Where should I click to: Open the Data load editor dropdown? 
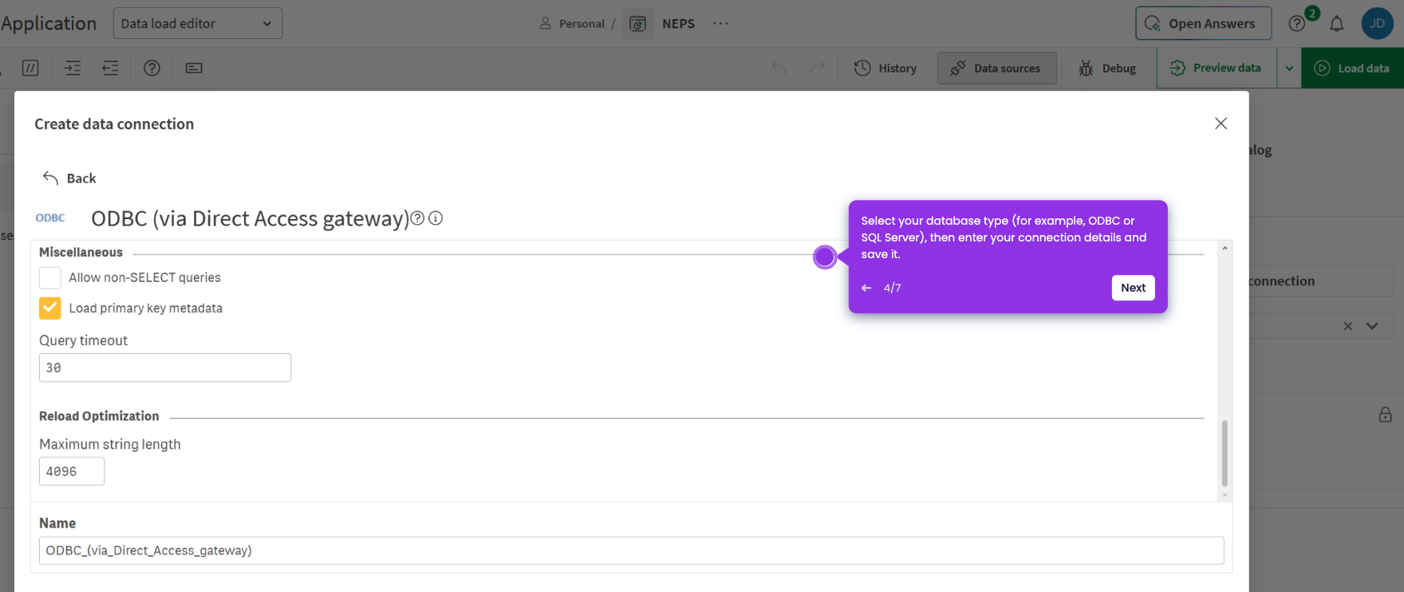(198, 23)
